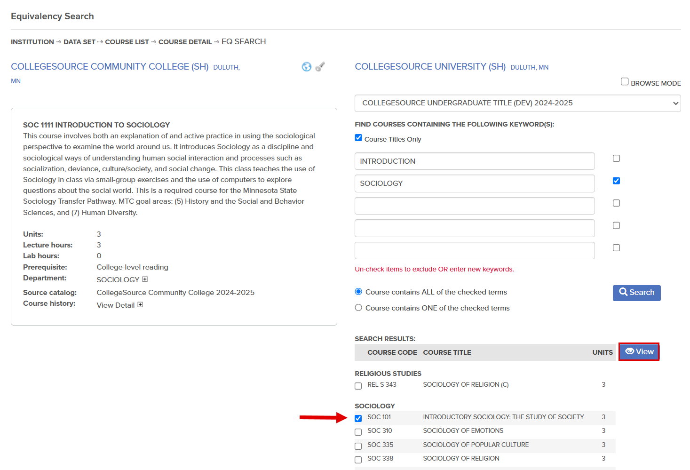Click the globe website icon
Image resolution: width=690 pixels, height=470 pixels.
pyautogui.click(x=307, y=67)
